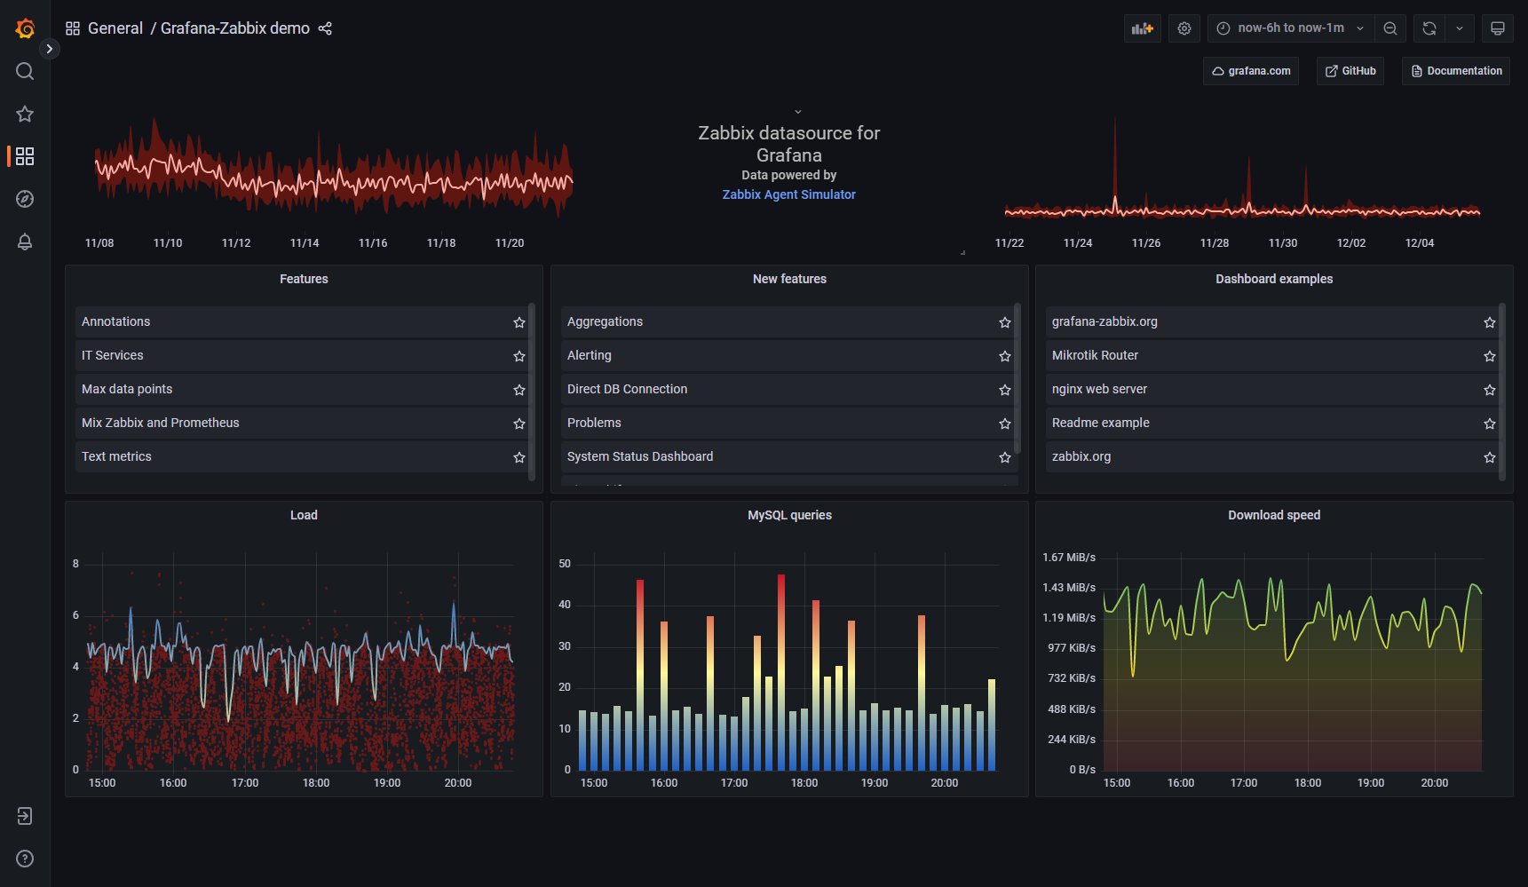Refresh the dashboard
1528x887 pixels.
(x=1429, y=28)
